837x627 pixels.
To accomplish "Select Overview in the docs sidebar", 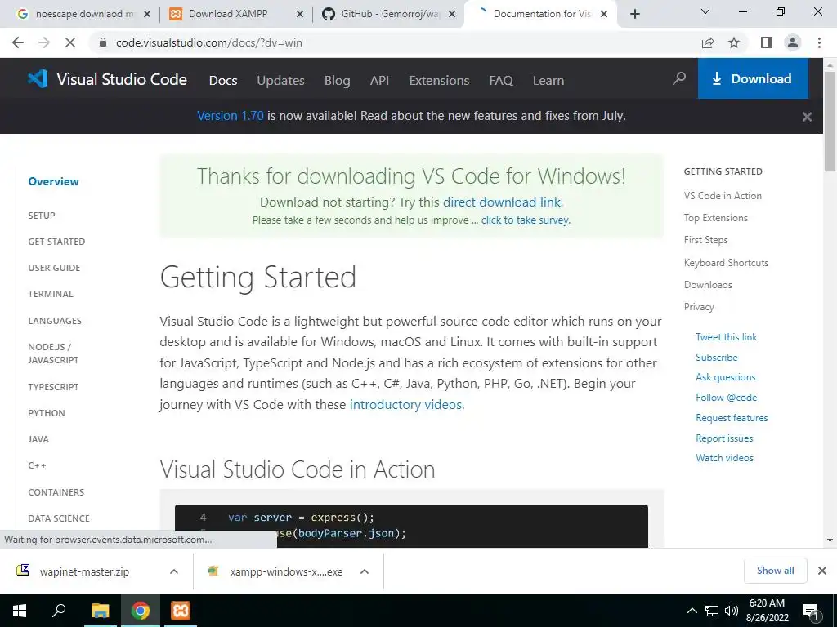I will tap(53, 181).
